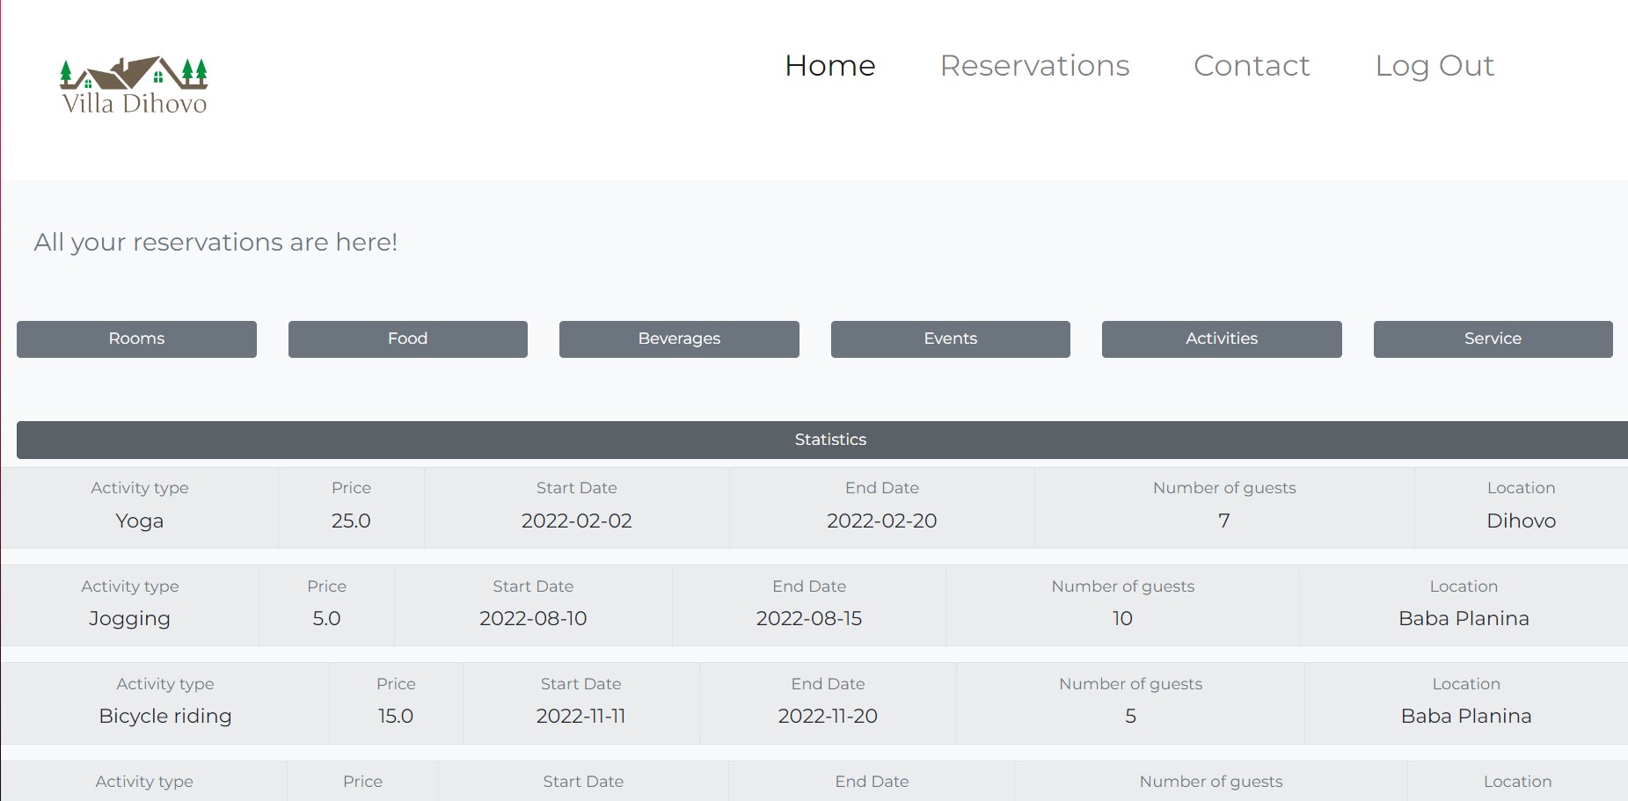The height and width of the screenshot is (801, 1628).
Task: View Events reservations
Action: point(950,339)
